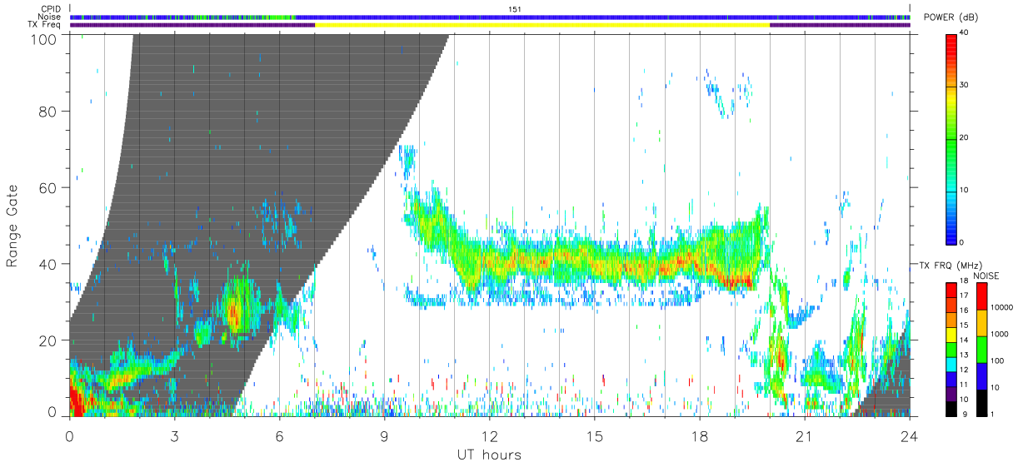Click the Noise row label at top
The width and height of the screenshot is (1023, 472).
49,17
